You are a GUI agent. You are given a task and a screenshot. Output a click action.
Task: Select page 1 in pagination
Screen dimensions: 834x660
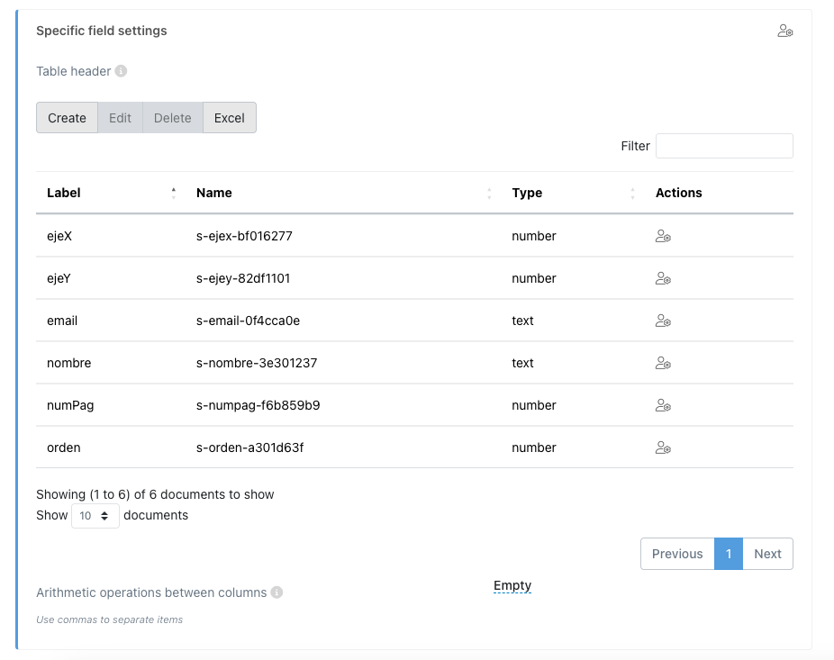point(728,554)
